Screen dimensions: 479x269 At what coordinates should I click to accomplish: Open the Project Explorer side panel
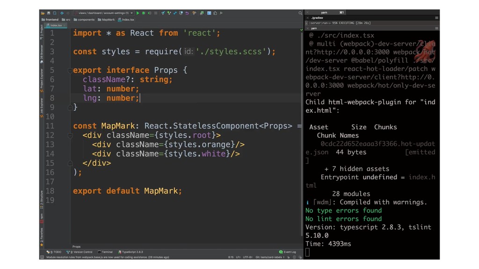[x=42, y=80]
